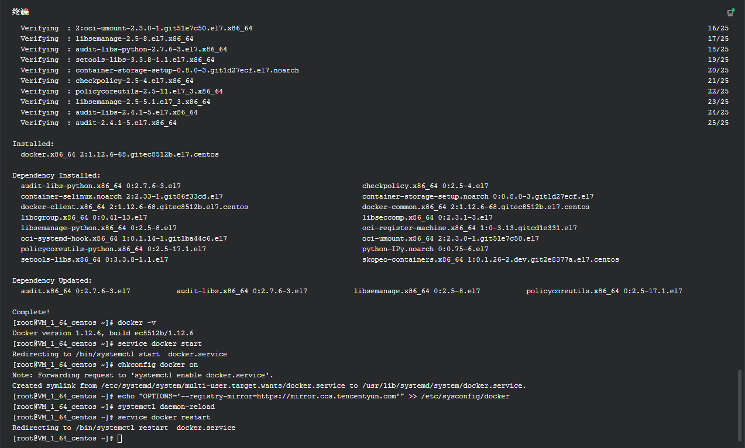This screenshot has height=448, width=745.
Task: Click the skopeo-containers package entry
Action: pyautogui.click(x=490, y=260)
